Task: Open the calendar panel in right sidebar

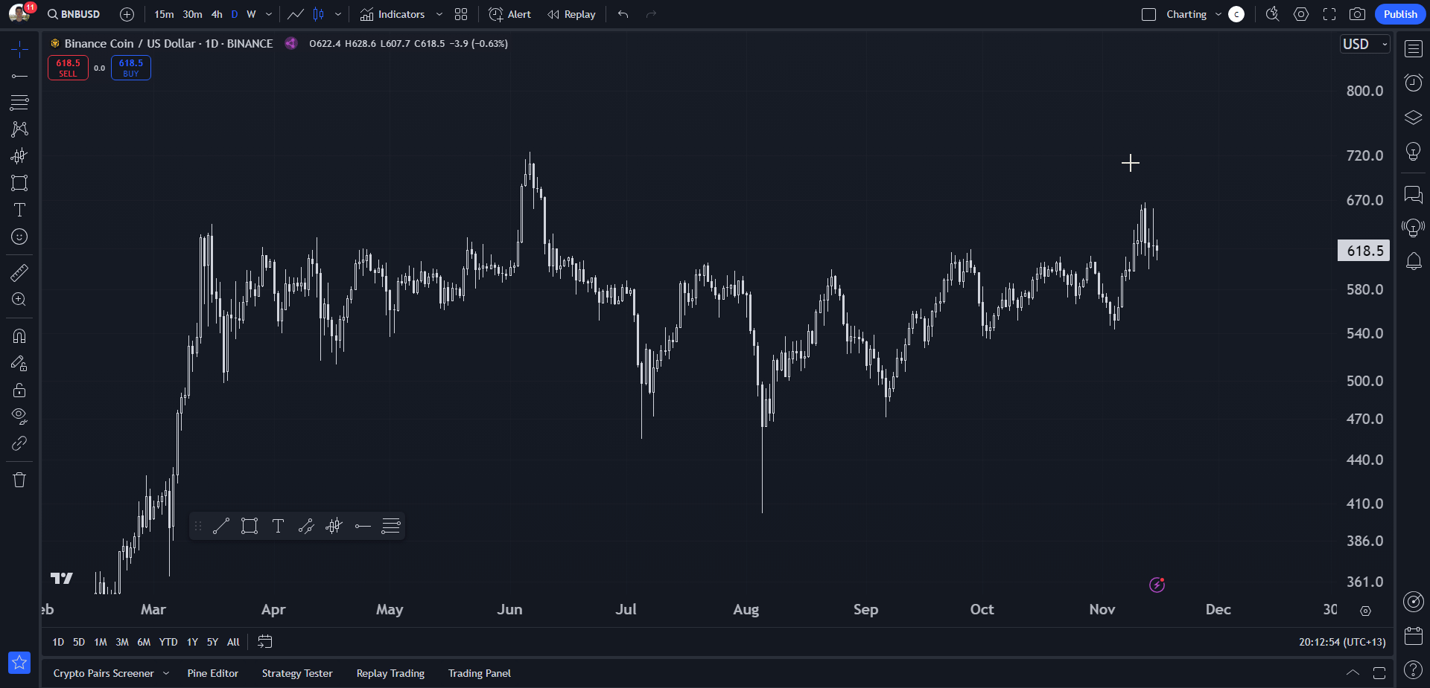Action: pyautogui.click(x=1413, y=636)
